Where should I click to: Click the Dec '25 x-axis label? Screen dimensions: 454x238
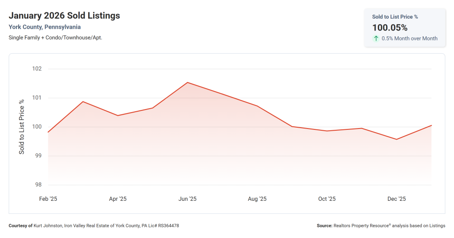coord(396,199)
